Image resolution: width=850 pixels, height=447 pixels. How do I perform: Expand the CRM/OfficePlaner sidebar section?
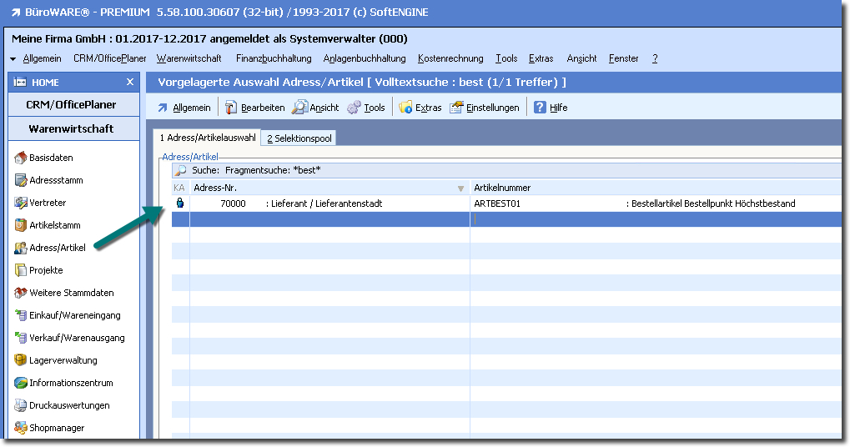[71, 105]
